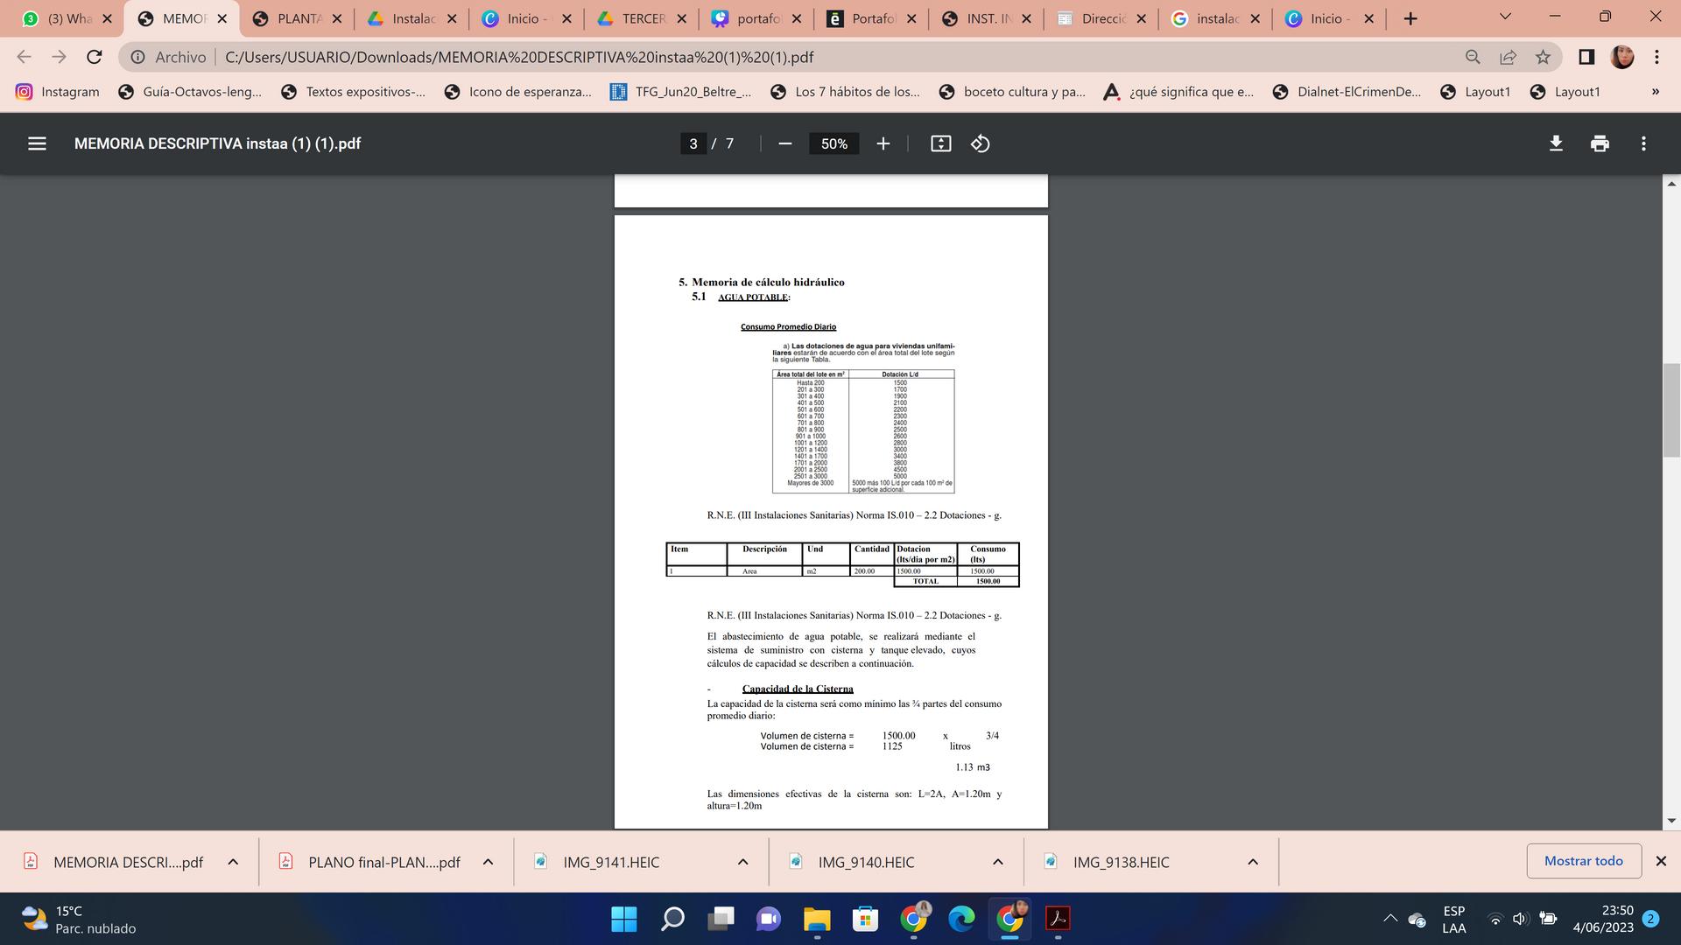Print the PDF document
The height and width of the screenshot is (945, 1681).
tap(1600, 143)
